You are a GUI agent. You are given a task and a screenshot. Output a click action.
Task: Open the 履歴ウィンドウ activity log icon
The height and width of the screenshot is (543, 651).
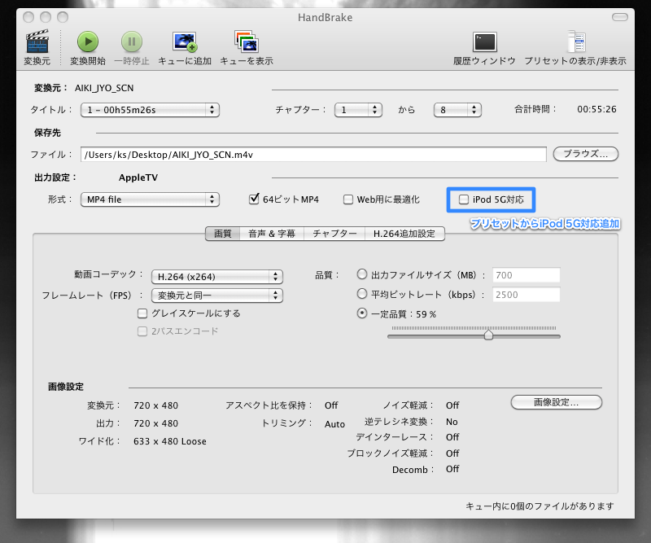485,42
